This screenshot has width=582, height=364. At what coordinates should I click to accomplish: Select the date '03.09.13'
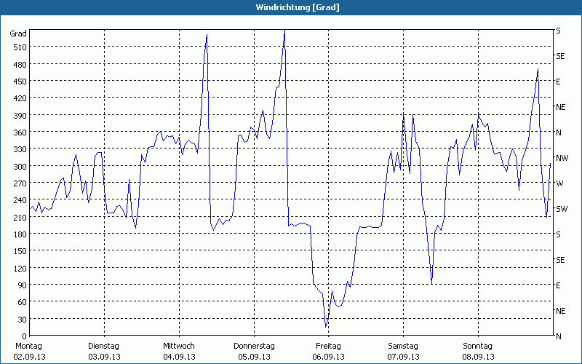pos(104,357)
